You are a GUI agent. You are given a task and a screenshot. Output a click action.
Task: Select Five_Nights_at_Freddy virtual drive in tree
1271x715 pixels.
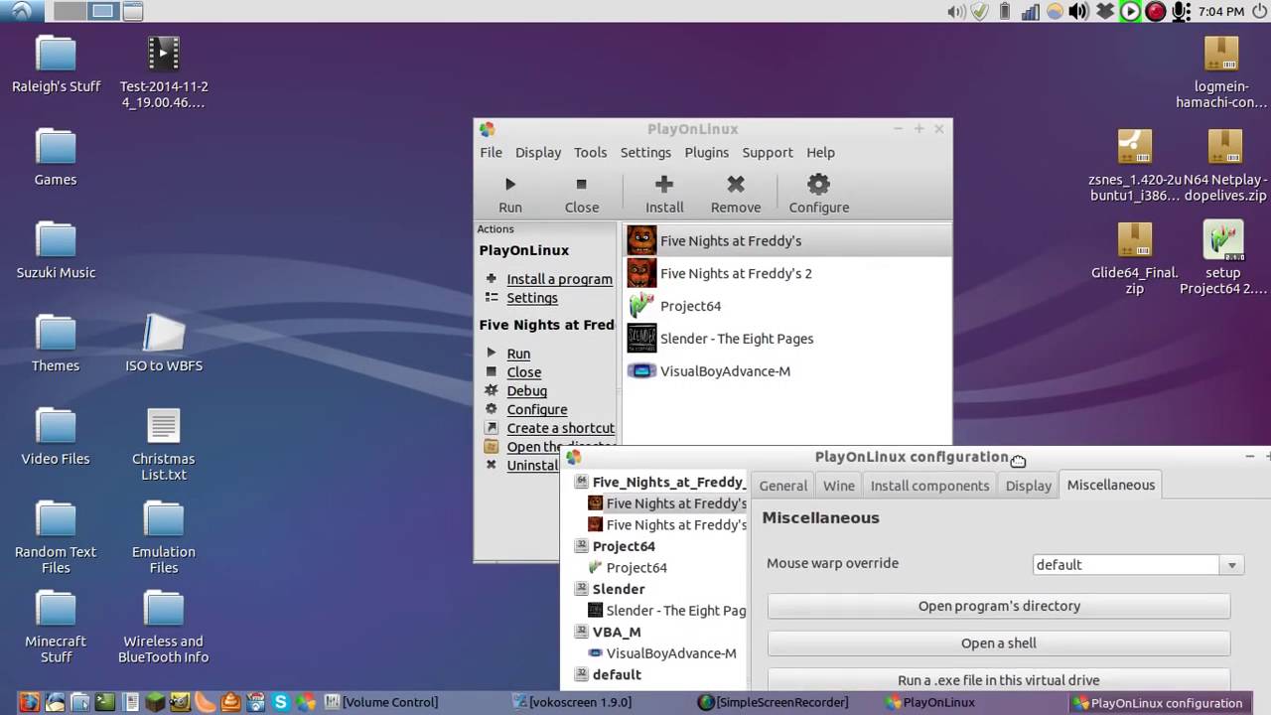(668, 482)
